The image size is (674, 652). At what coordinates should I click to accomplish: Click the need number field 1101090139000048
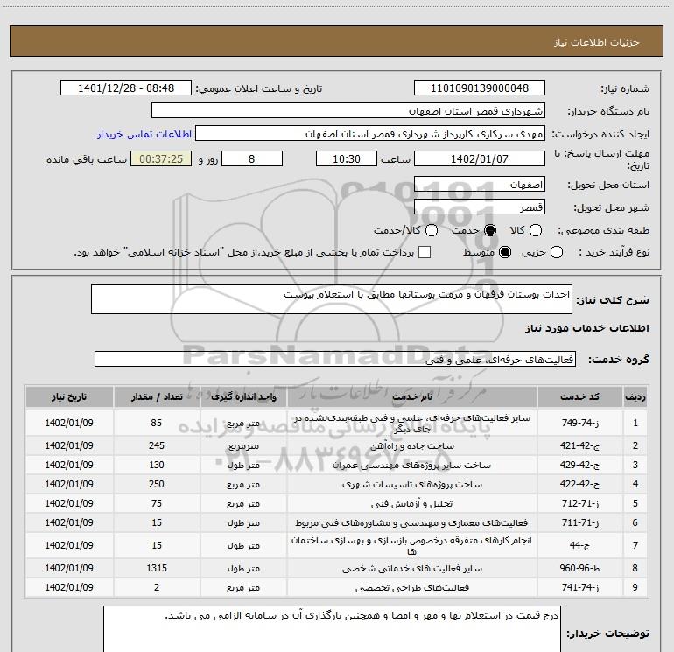tap(480, 88)
